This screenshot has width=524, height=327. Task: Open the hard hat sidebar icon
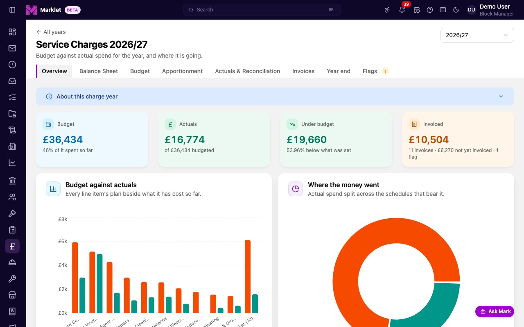tap(12, 262)
